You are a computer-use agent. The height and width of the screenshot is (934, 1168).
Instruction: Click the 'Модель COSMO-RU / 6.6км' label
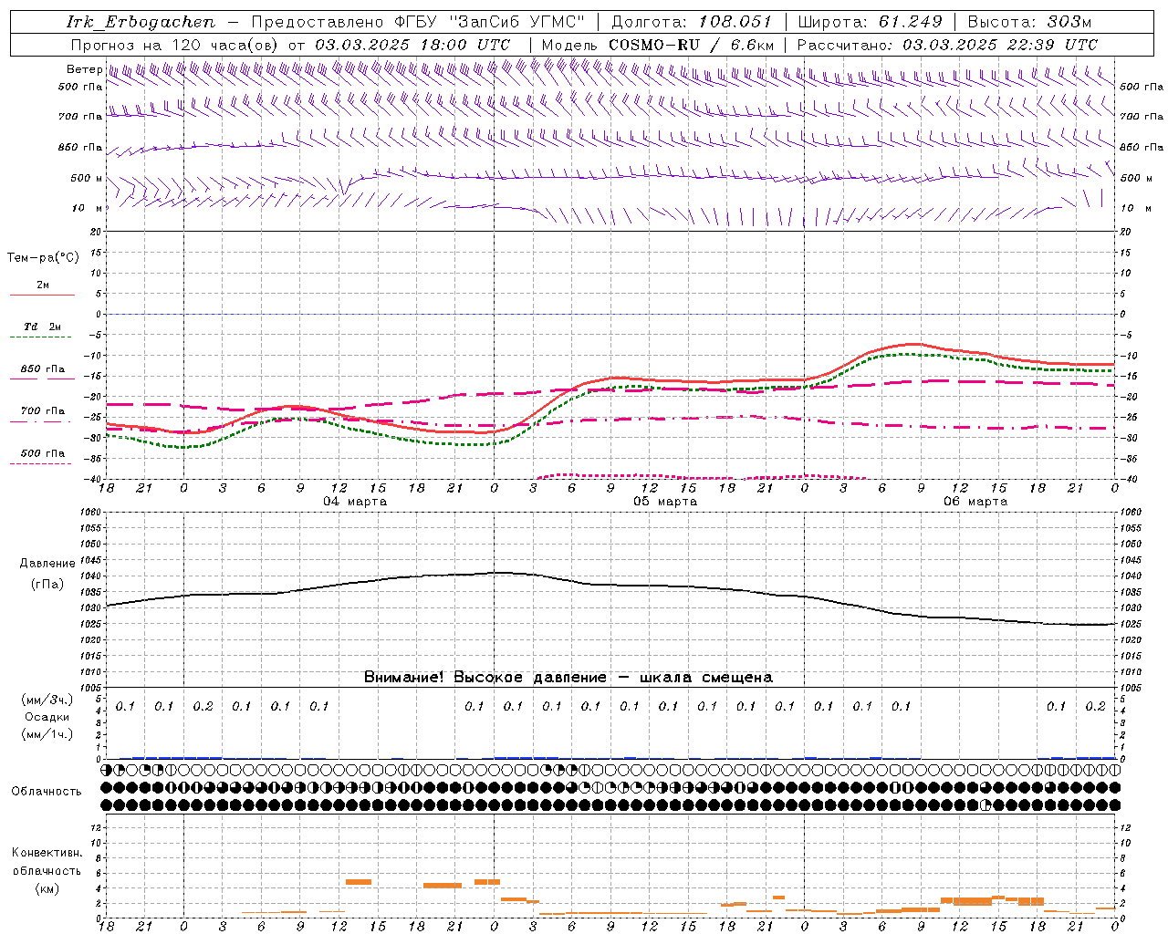tap(657, 45)
